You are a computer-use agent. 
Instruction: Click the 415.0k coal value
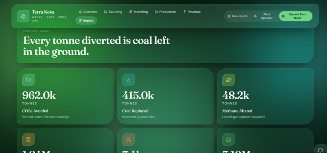click(x=138, y=95)
